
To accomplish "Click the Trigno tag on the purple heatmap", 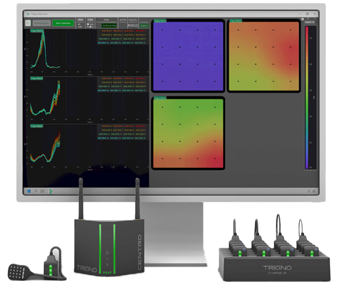I will click(160, 21).
